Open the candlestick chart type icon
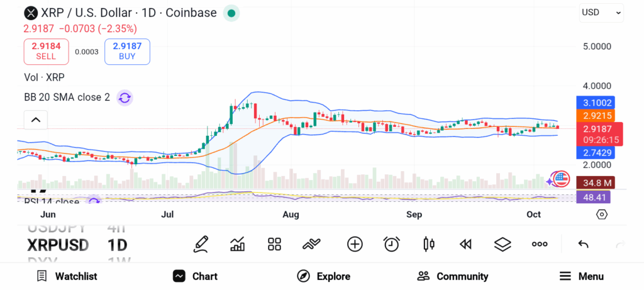 pos(429,244)
